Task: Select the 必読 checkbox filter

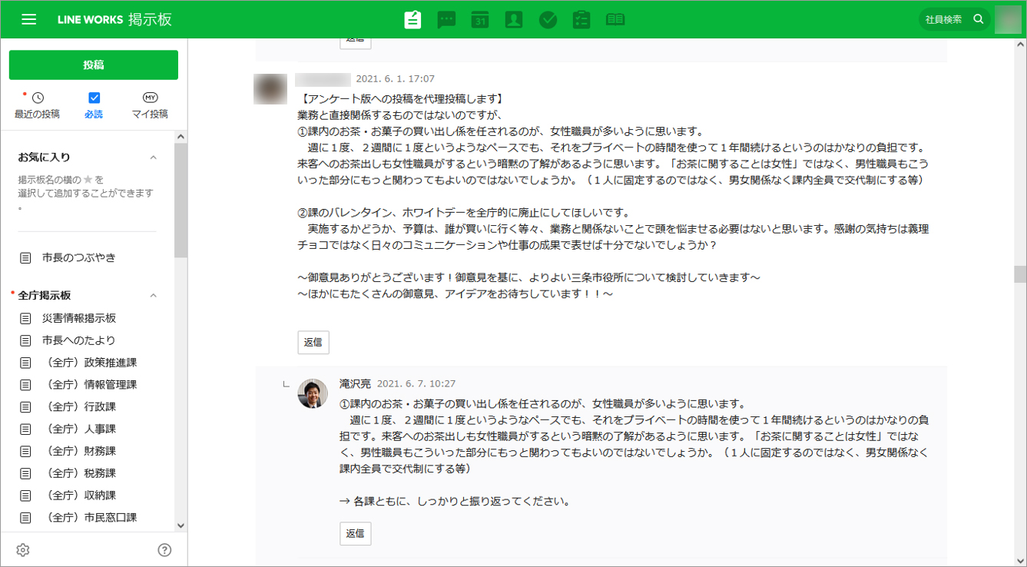Action: pos(94,98)
